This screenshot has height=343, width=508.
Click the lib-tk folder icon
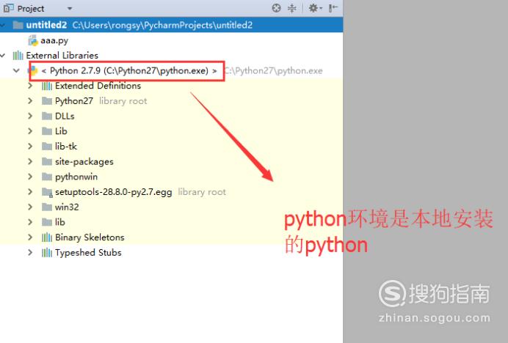(x=47, y=147)
